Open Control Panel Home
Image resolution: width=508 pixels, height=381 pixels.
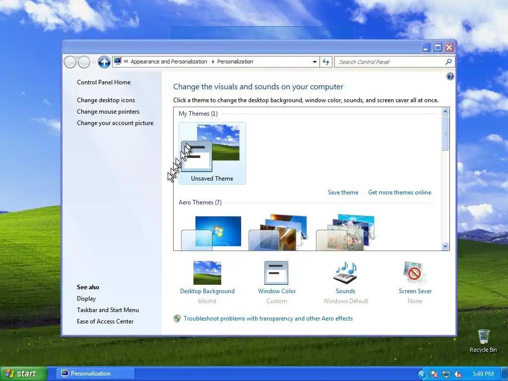104,82
